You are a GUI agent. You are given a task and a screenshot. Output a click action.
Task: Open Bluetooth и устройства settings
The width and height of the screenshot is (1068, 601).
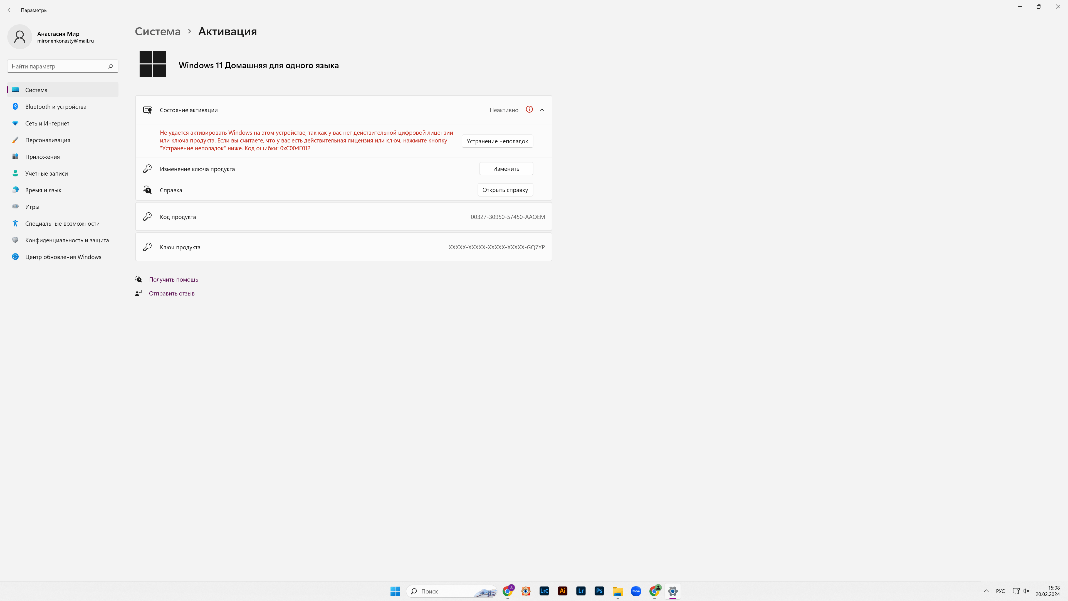click(63, 107)
